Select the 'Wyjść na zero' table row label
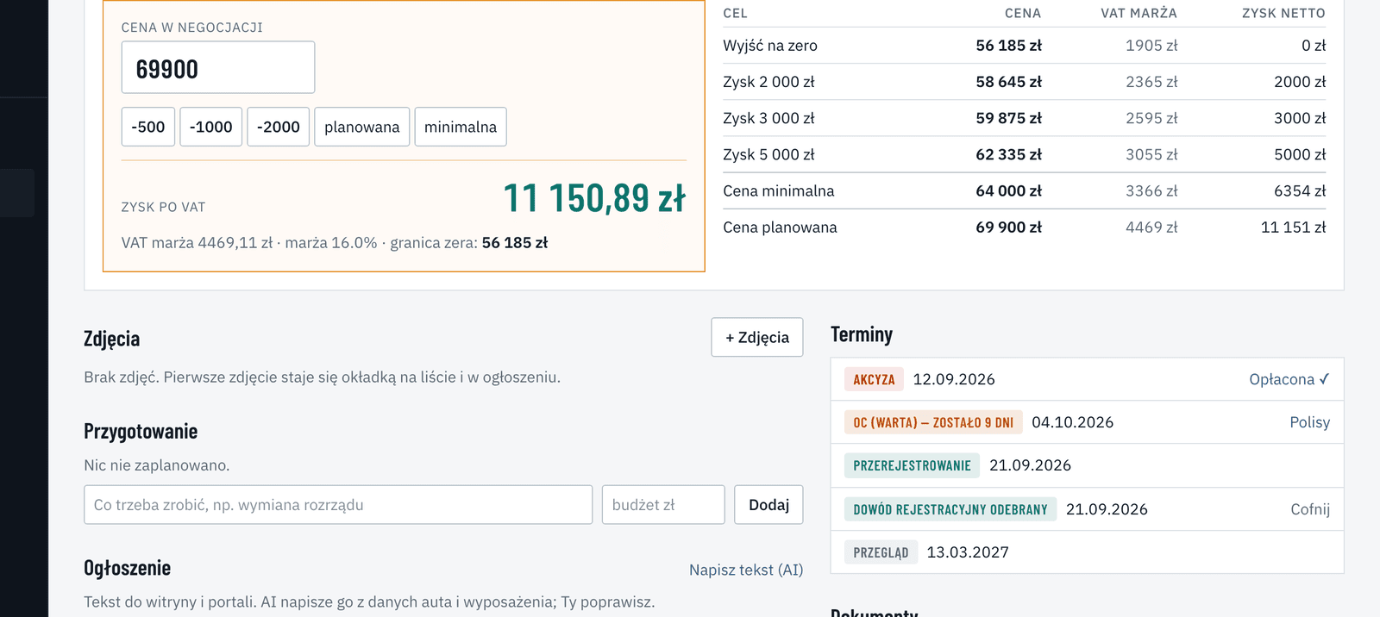This screenshot has width=1380, height=617. 770,46
